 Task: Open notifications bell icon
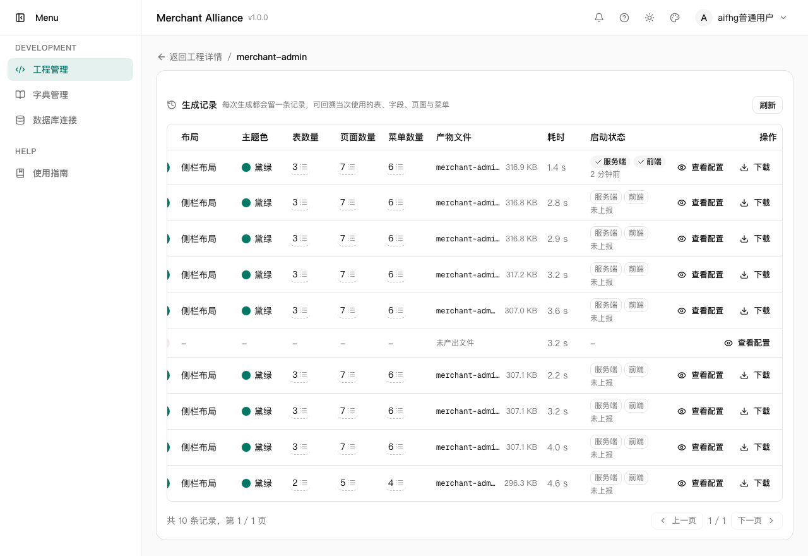tap(599, 18)
